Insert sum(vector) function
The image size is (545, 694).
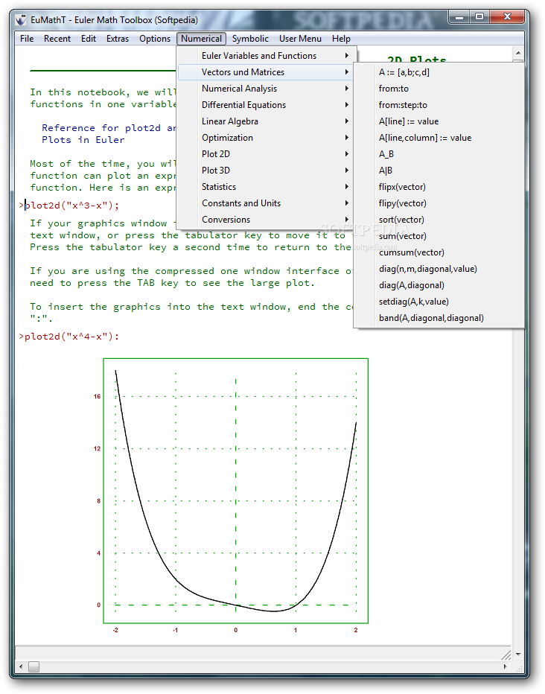click(439, 236)
